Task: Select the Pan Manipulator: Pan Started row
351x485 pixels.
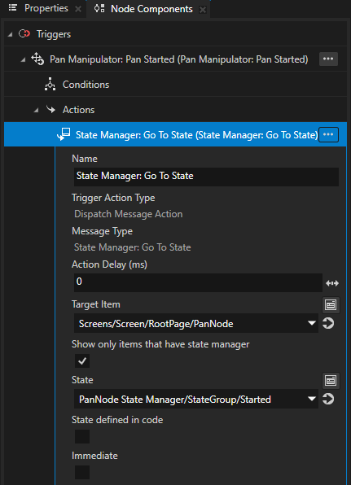Action: click(x=175, y=59)
